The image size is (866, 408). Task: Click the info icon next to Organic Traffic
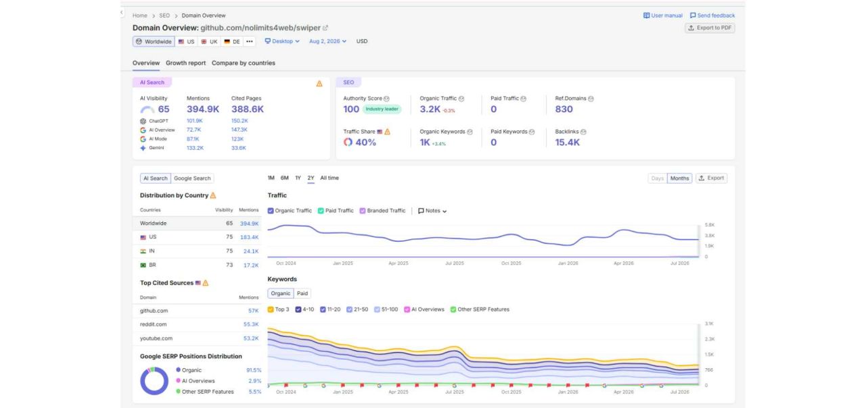tap(461, 99)
